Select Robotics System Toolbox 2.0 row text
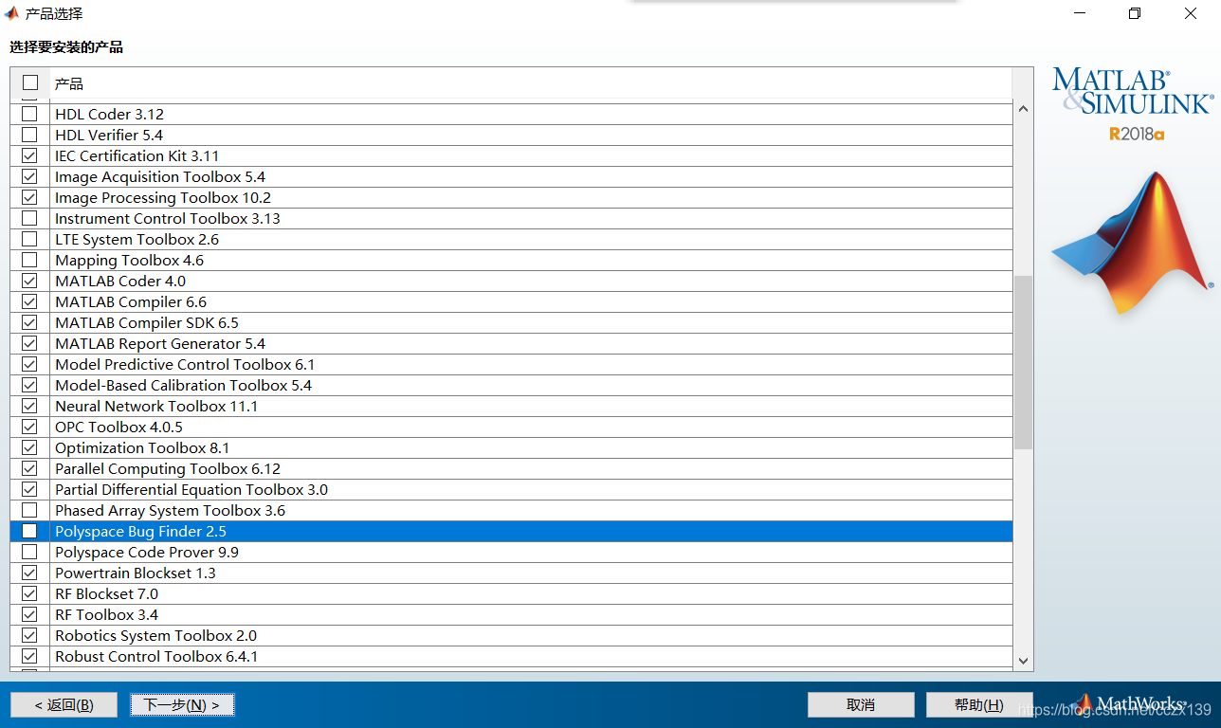This screenshot has height=728, width=1221. tap(155, 635)
